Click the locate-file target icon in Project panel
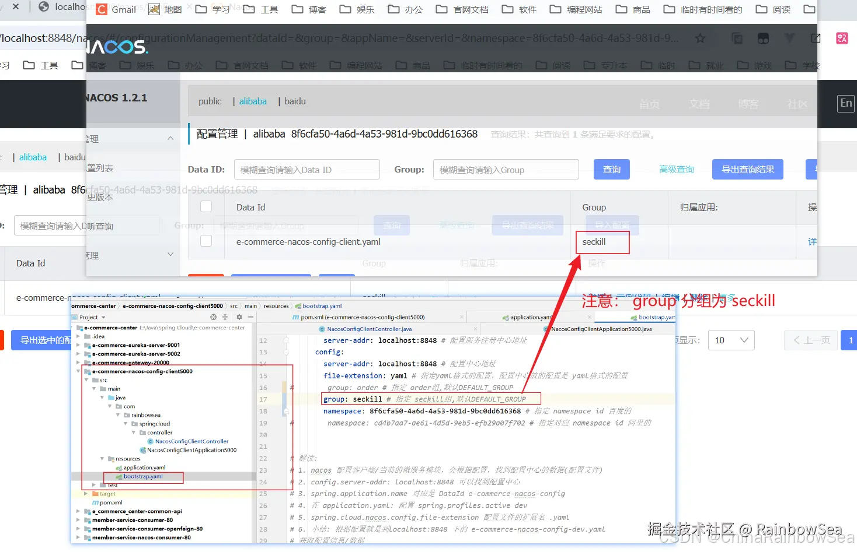857x552 pixels. click(x=213, y=317)
